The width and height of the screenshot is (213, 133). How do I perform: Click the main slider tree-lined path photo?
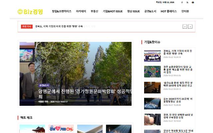click(x=83, y=65)
